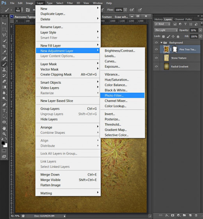Select the Ellipse shape tool

click(4, 122)
